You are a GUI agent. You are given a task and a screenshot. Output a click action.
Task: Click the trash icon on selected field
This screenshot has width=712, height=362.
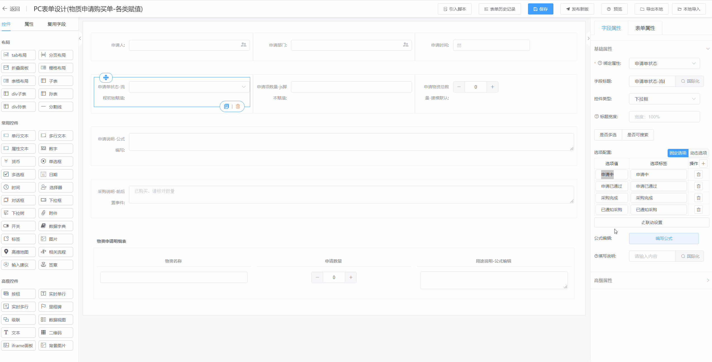pos(238,106)
